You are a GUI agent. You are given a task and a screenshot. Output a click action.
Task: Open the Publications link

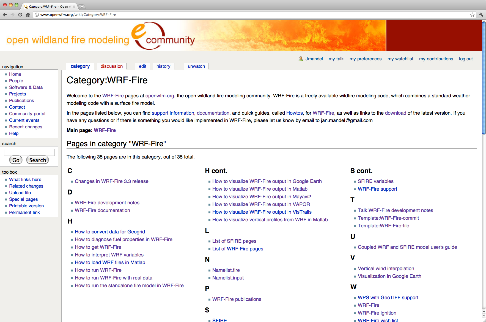pos(21,100)
